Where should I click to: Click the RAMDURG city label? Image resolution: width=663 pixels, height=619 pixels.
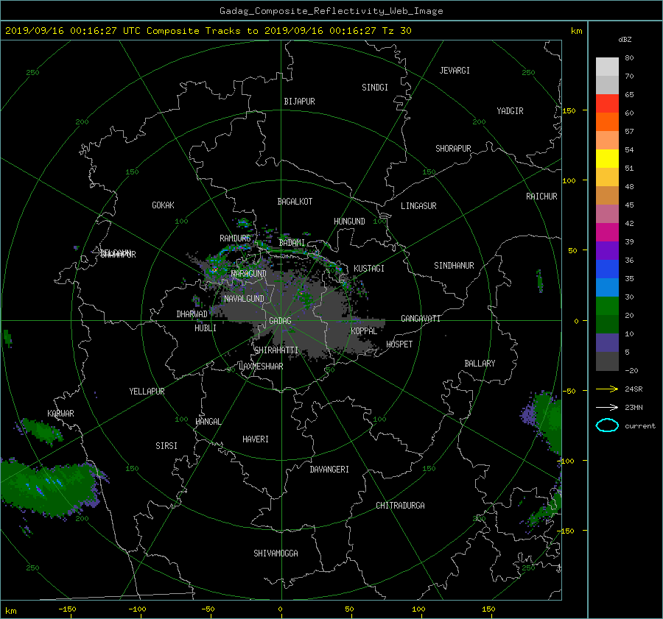[235, 238]
